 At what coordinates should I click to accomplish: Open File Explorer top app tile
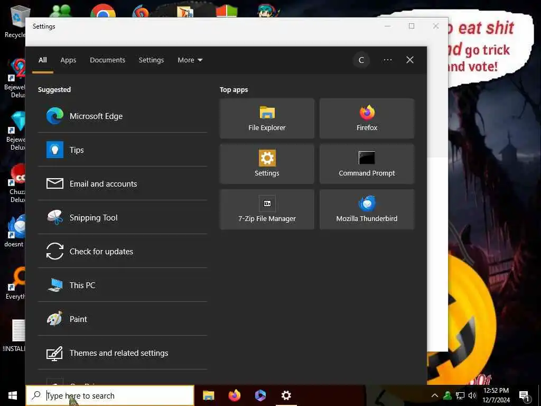[x=267, y=118]
